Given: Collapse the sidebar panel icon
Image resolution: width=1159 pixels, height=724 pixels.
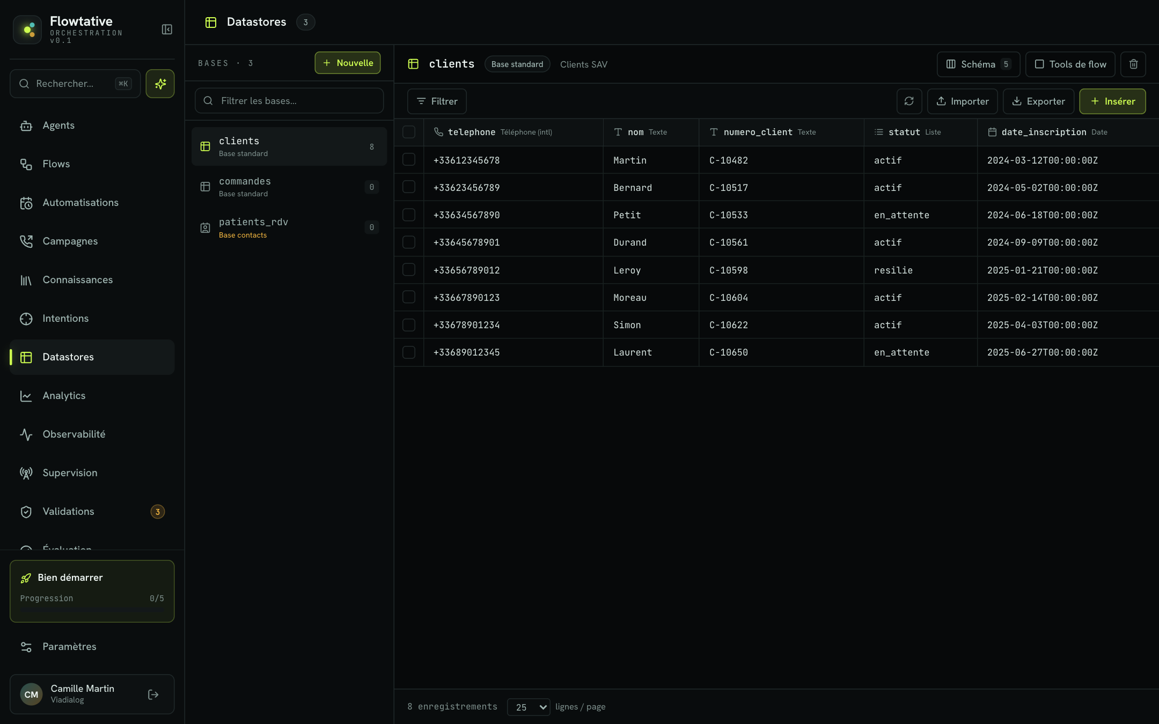Looking at the screenshot, I should [x=167, y=29].
